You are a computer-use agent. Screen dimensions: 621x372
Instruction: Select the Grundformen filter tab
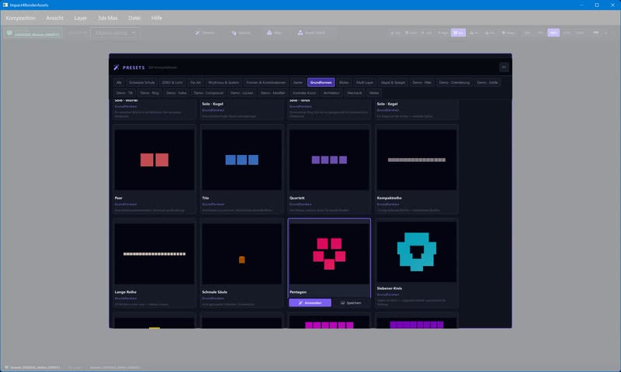click(321, 83)
